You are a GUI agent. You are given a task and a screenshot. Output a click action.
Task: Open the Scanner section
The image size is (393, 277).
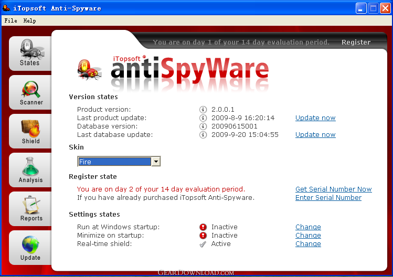[x=30, y=92]
